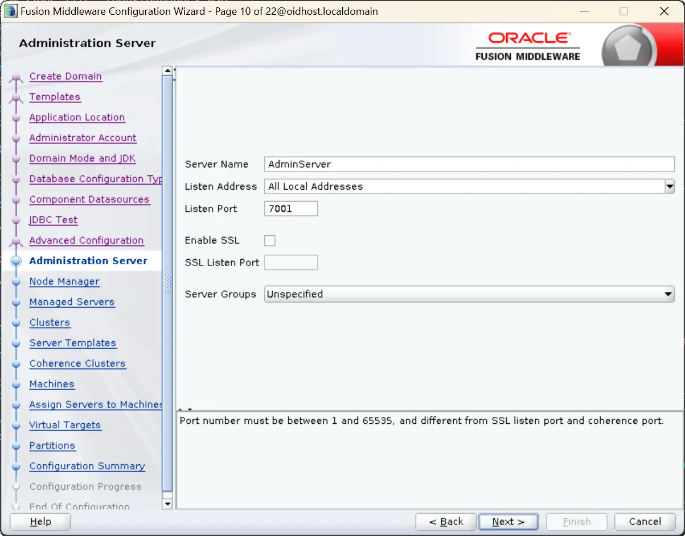
Task: Click the Server Name input field
Action: tap(469, 164)
